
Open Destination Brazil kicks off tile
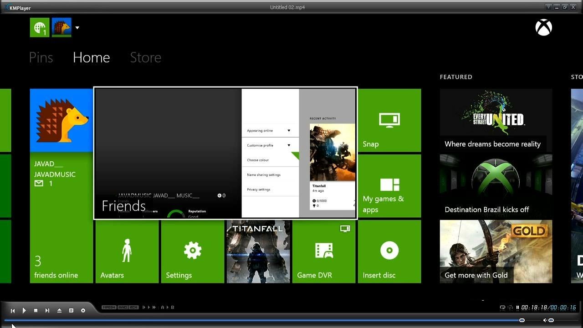pos(496,186)
